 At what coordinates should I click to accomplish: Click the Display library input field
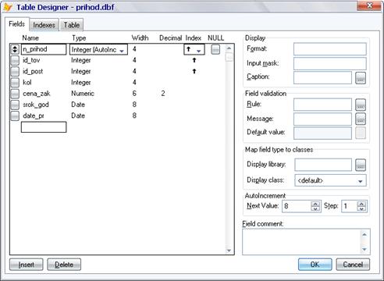click(323, 165)
